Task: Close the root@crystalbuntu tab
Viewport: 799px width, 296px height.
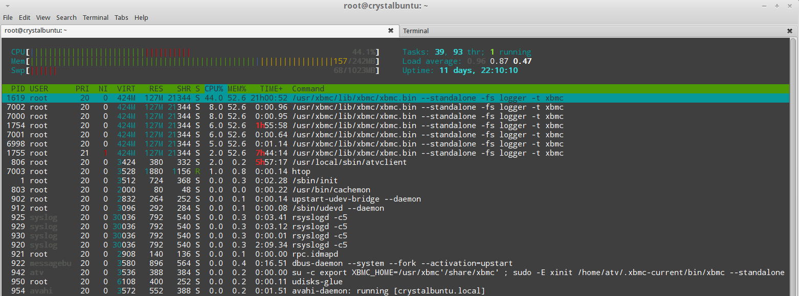Action: (x=391, y=31)
